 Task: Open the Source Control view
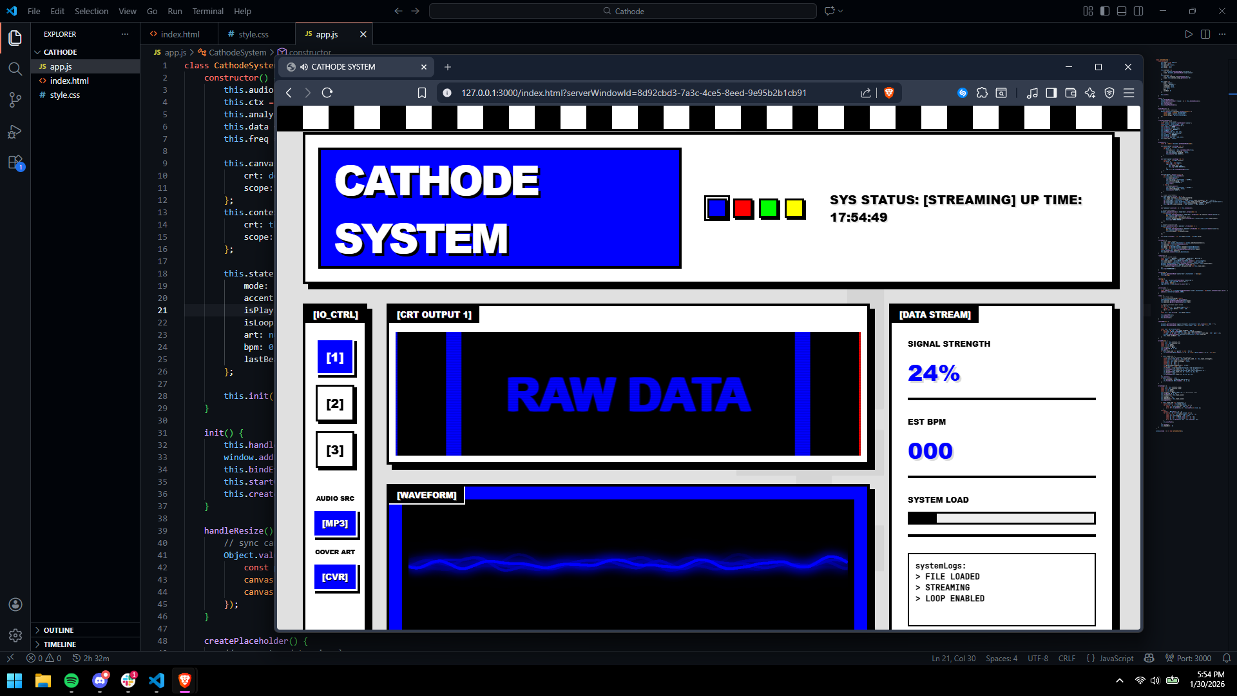[15, 100]
